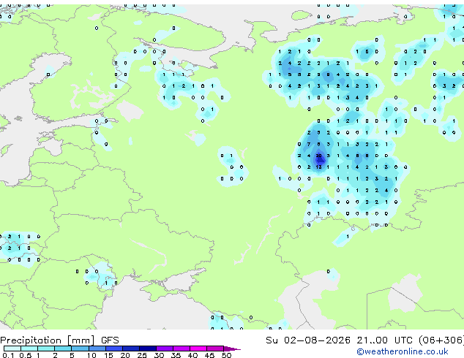Click the 40–45 mm magenta legend swatch
464x358 pixels.
(198, 349)
